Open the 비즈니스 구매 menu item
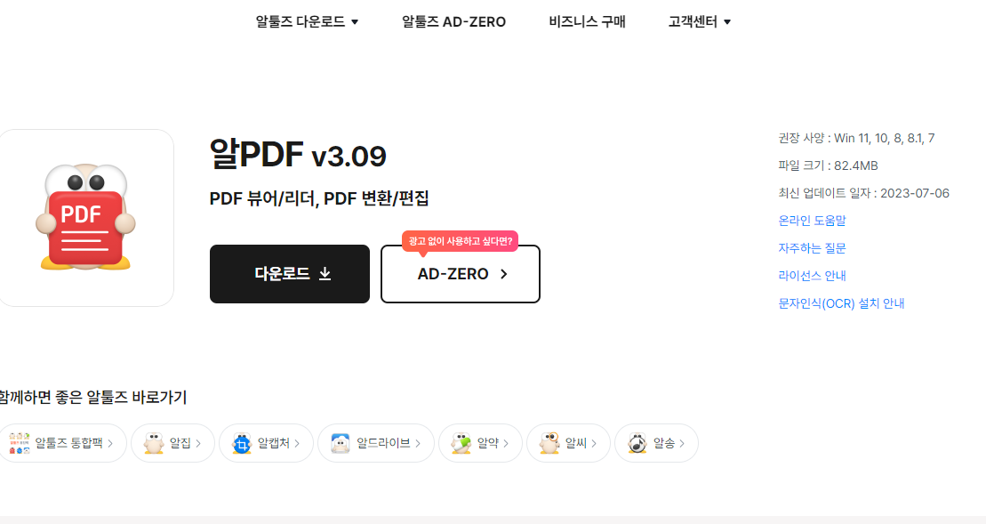Image resolution: width=986 pixels, height=524 pixels. click(586, 21)
